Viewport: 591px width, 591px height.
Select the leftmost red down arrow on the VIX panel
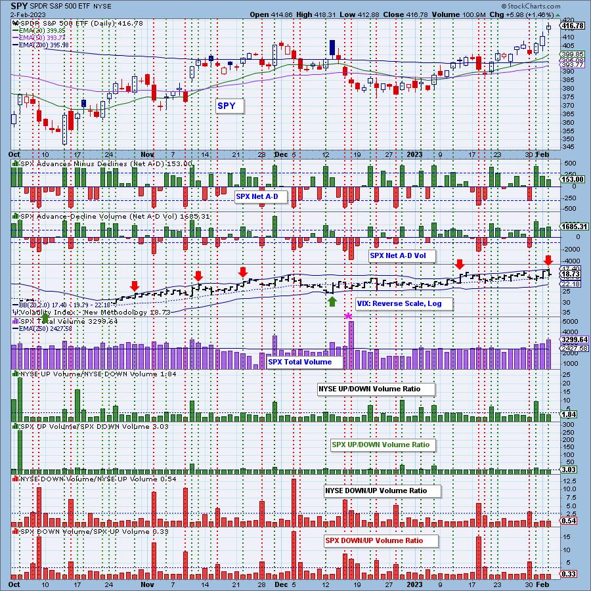135,286
